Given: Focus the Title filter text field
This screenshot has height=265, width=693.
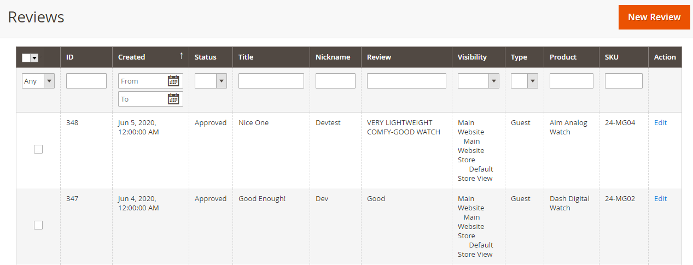Looking at the screenshot, I should (x=271, y=81).
